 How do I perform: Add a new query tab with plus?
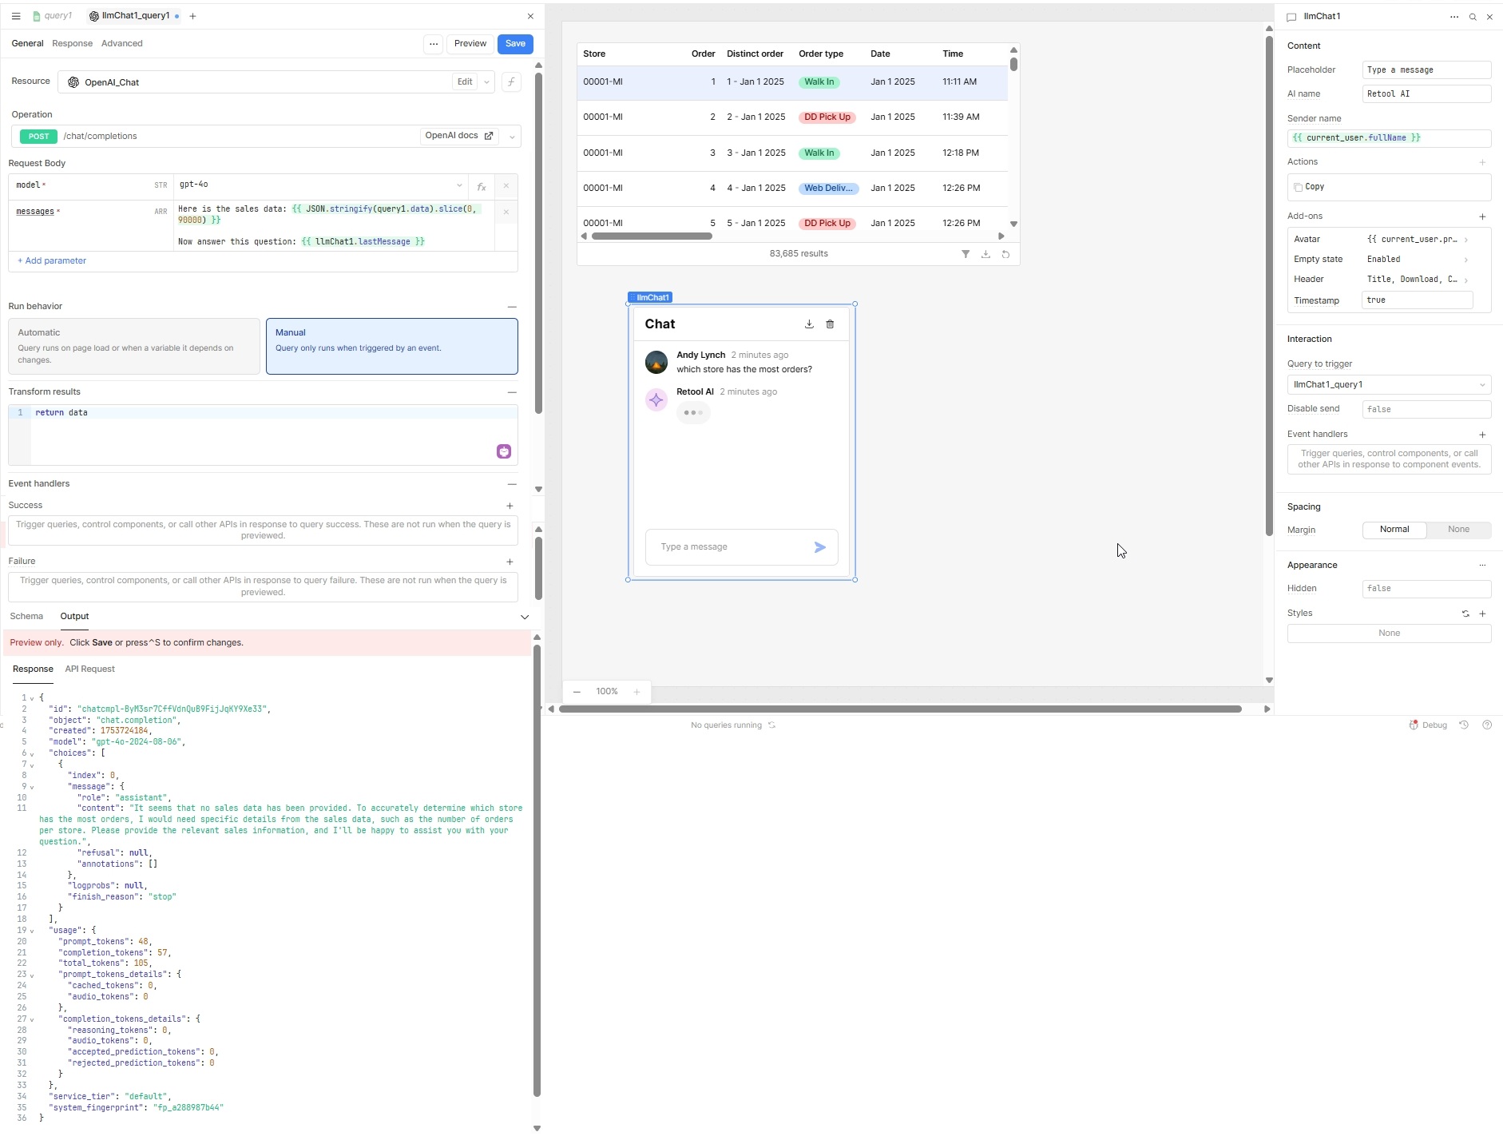192,16
